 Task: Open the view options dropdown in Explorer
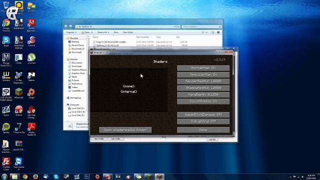coord(206,32)
